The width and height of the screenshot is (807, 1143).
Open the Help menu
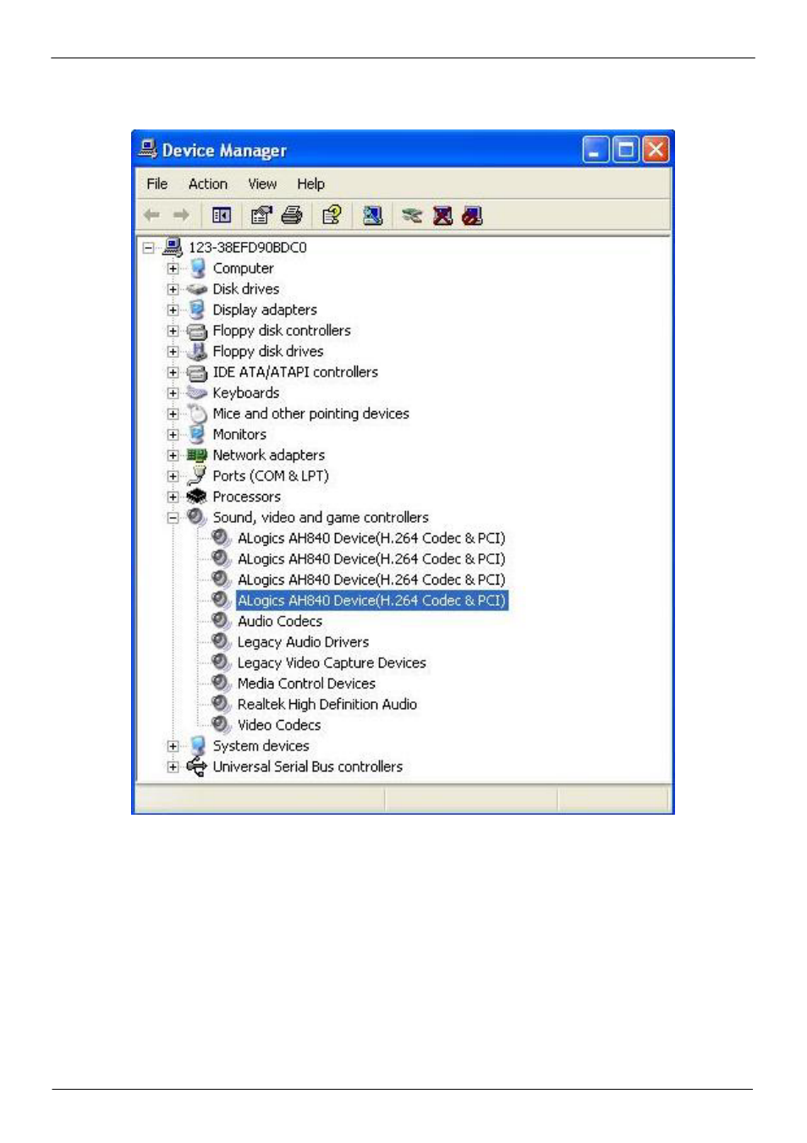(310, 184)
